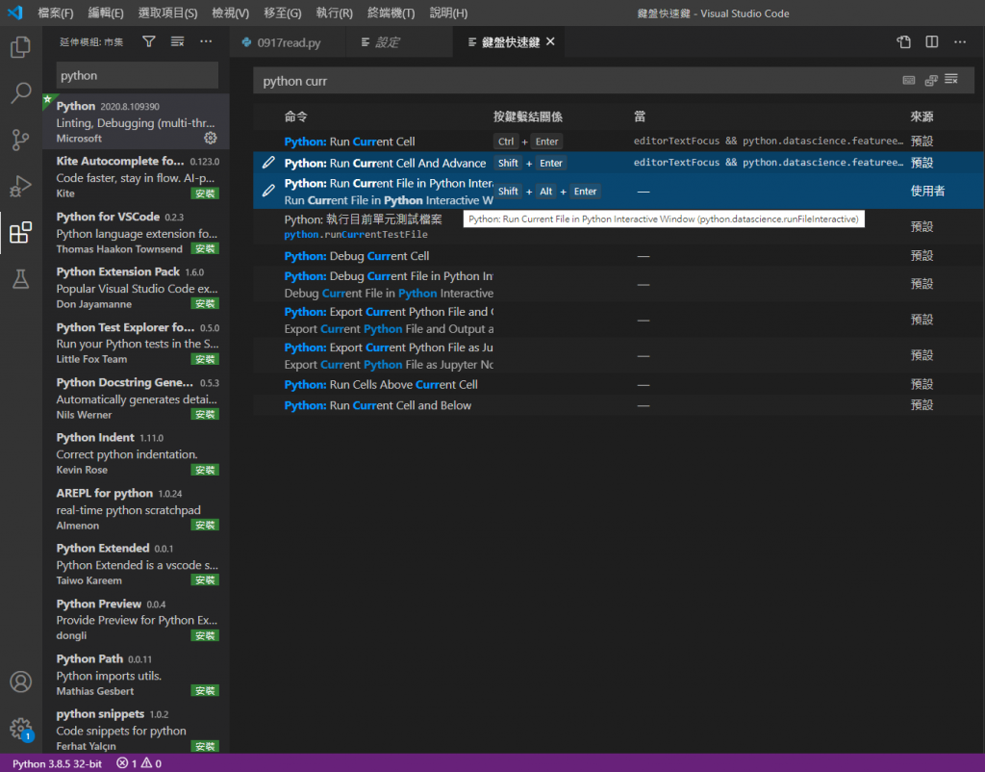Install Kite Autocomplete extension
985x772 pixels.
[x=205, y=193]
